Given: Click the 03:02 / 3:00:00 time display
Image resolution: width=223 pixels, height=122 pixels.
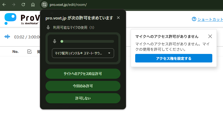Looking at the screenshot, I should (x=27, y=37).
